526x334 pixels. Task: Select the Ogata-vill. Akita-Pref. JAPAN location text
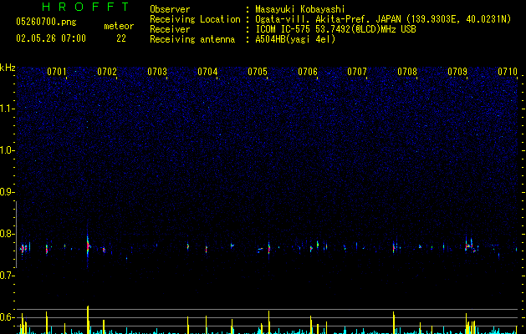[x=383, y=19]
